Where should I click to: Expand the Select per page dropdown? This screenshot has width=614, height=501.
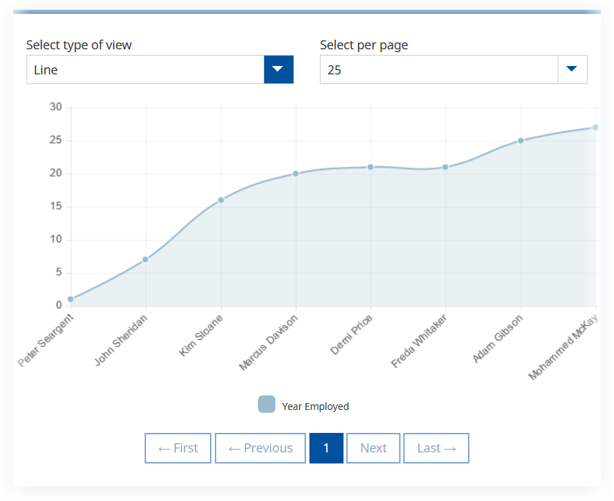click(x=453, y=69)
